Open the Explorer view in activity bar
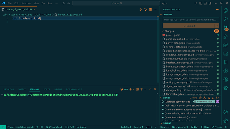This screenshot has height=129, width=230. pos(226,11)
